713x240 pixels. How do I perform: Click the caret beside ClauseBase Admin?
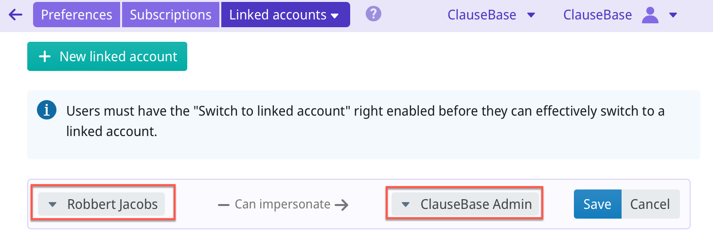406,205
